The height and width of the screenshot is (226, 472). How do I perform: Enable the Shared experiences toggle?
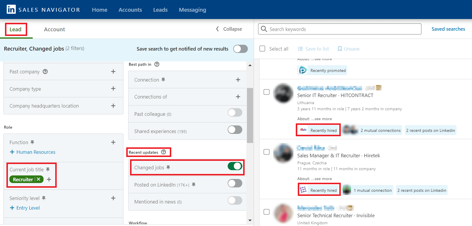click(x=235, y=130)
